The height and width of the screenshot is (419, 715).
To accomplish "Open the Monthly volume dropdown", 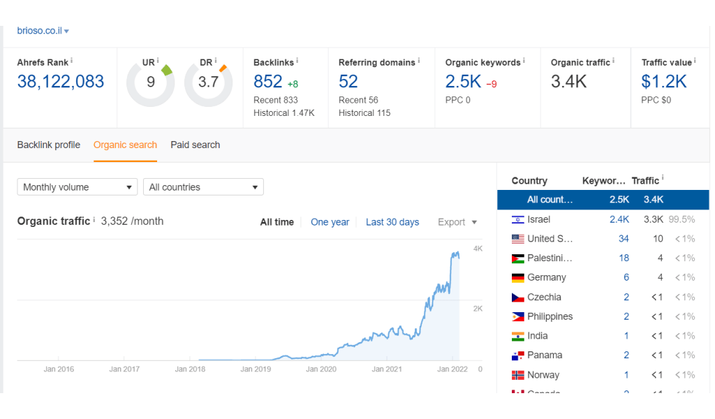I will tap(77, 187).
